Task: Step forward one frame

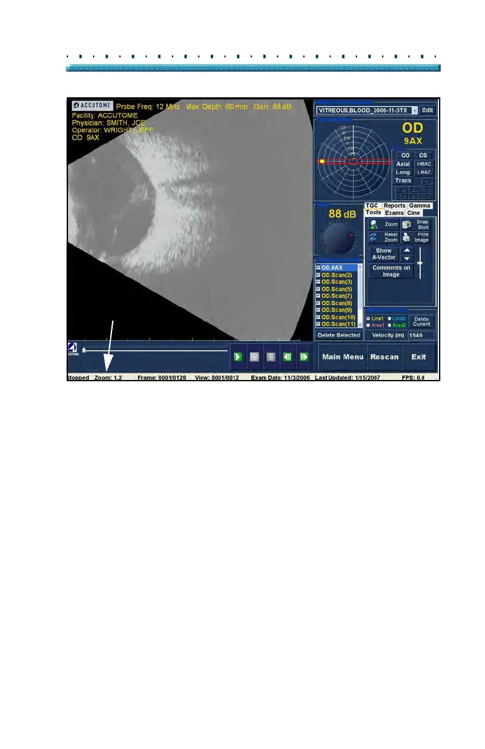Action: tap(303, 356)
